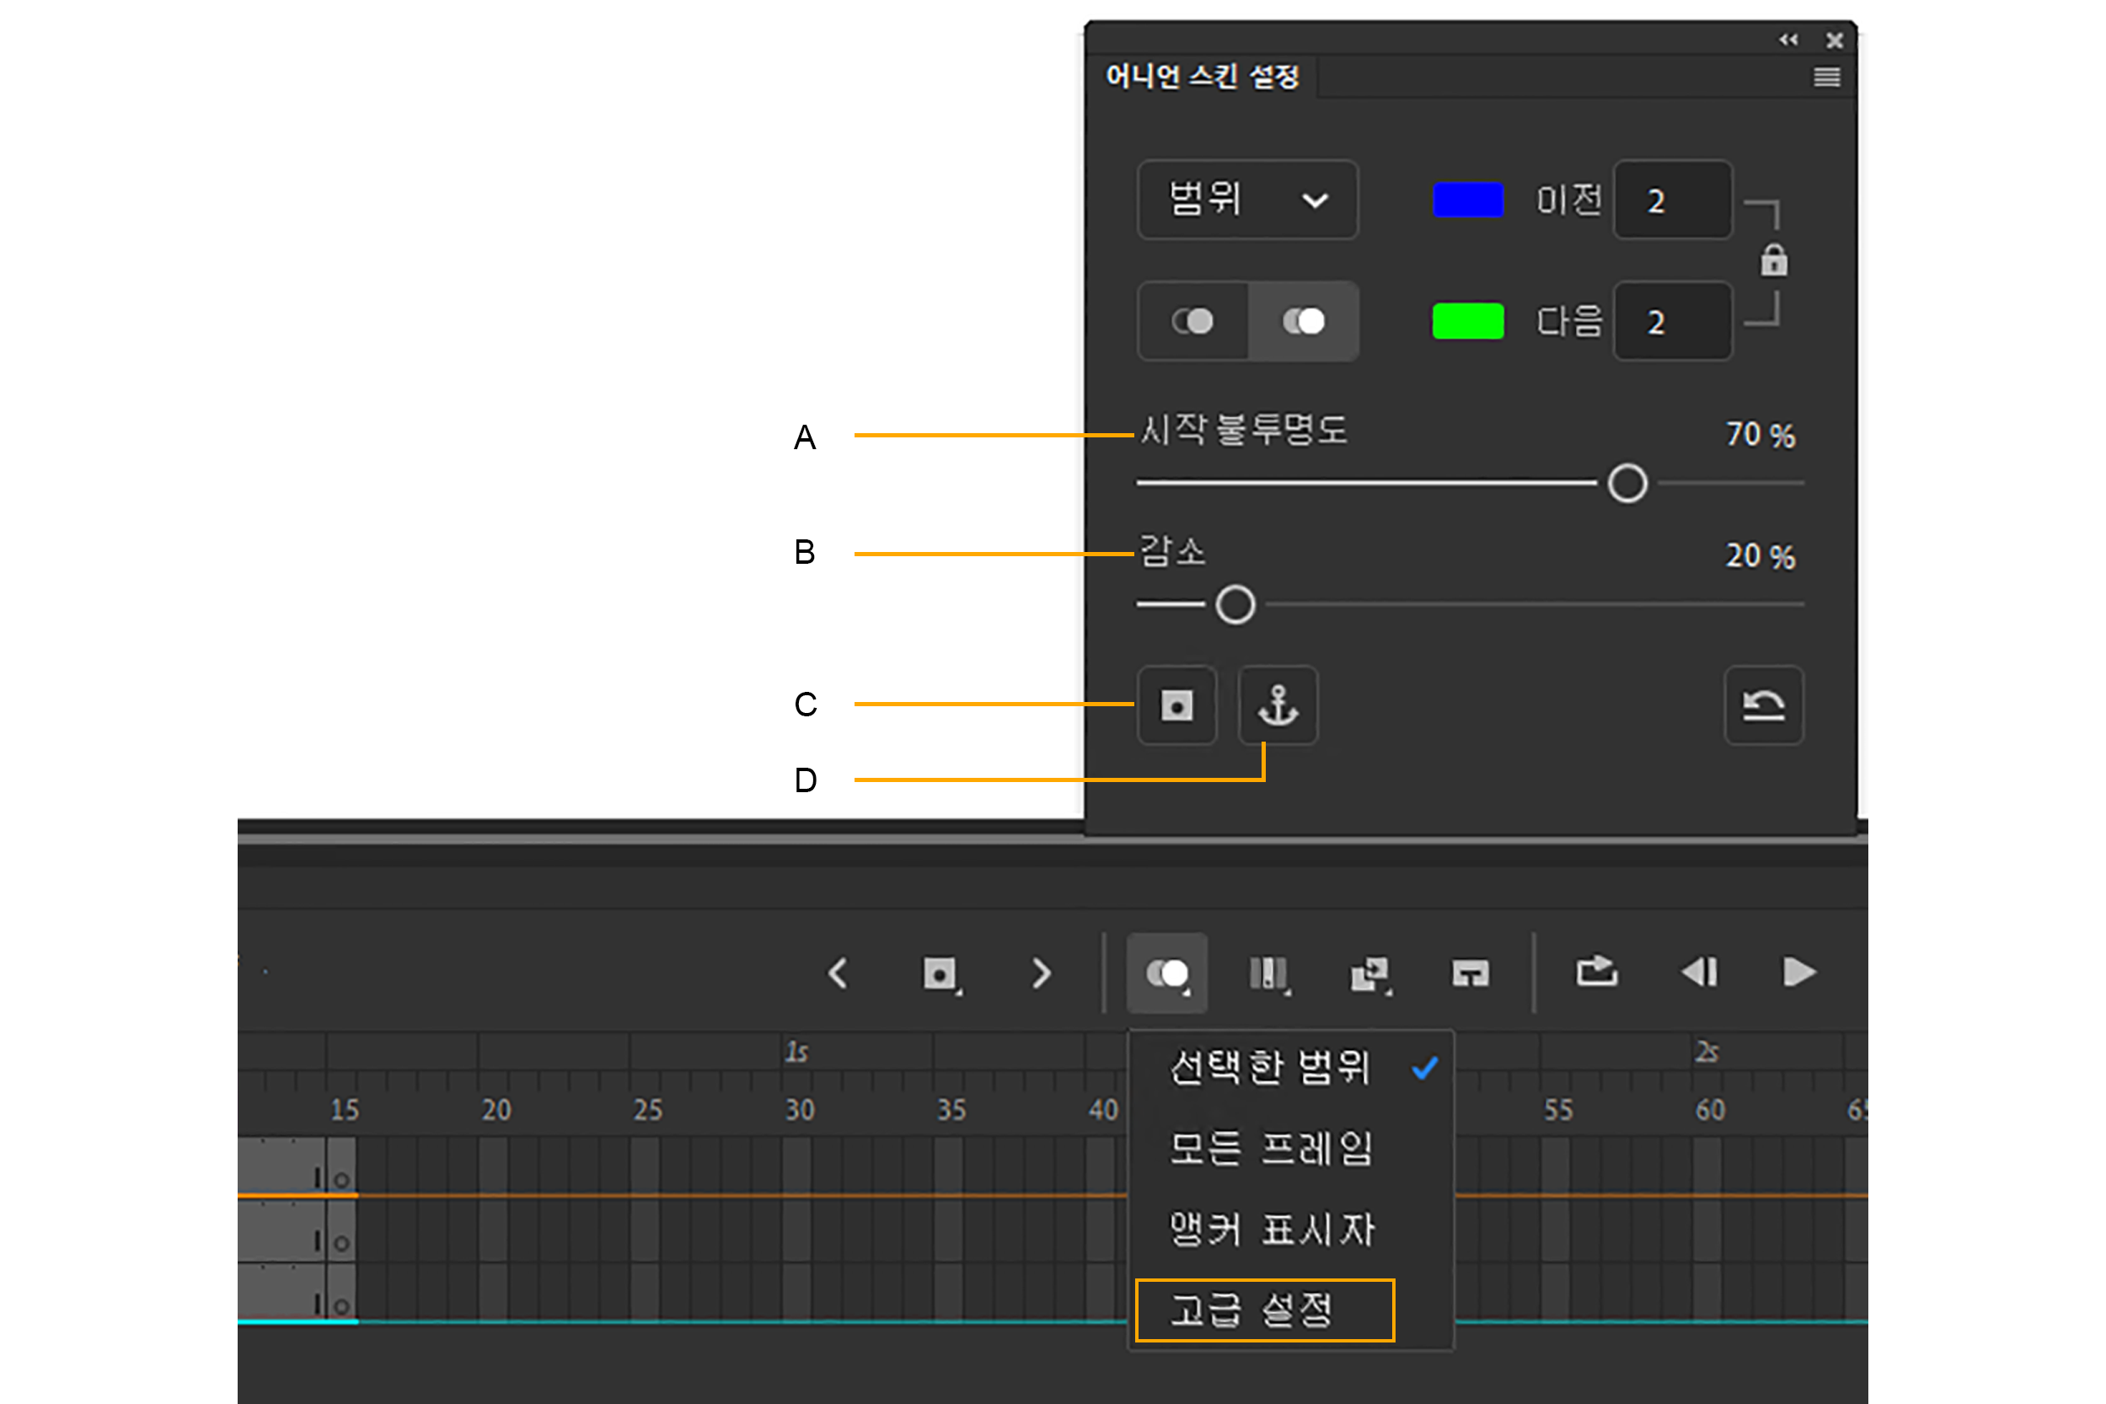This screenshot has width=2106, height=1404.
Task: Enable onion skin in the timeline toolbar
Action: [x=1168, y=973]
